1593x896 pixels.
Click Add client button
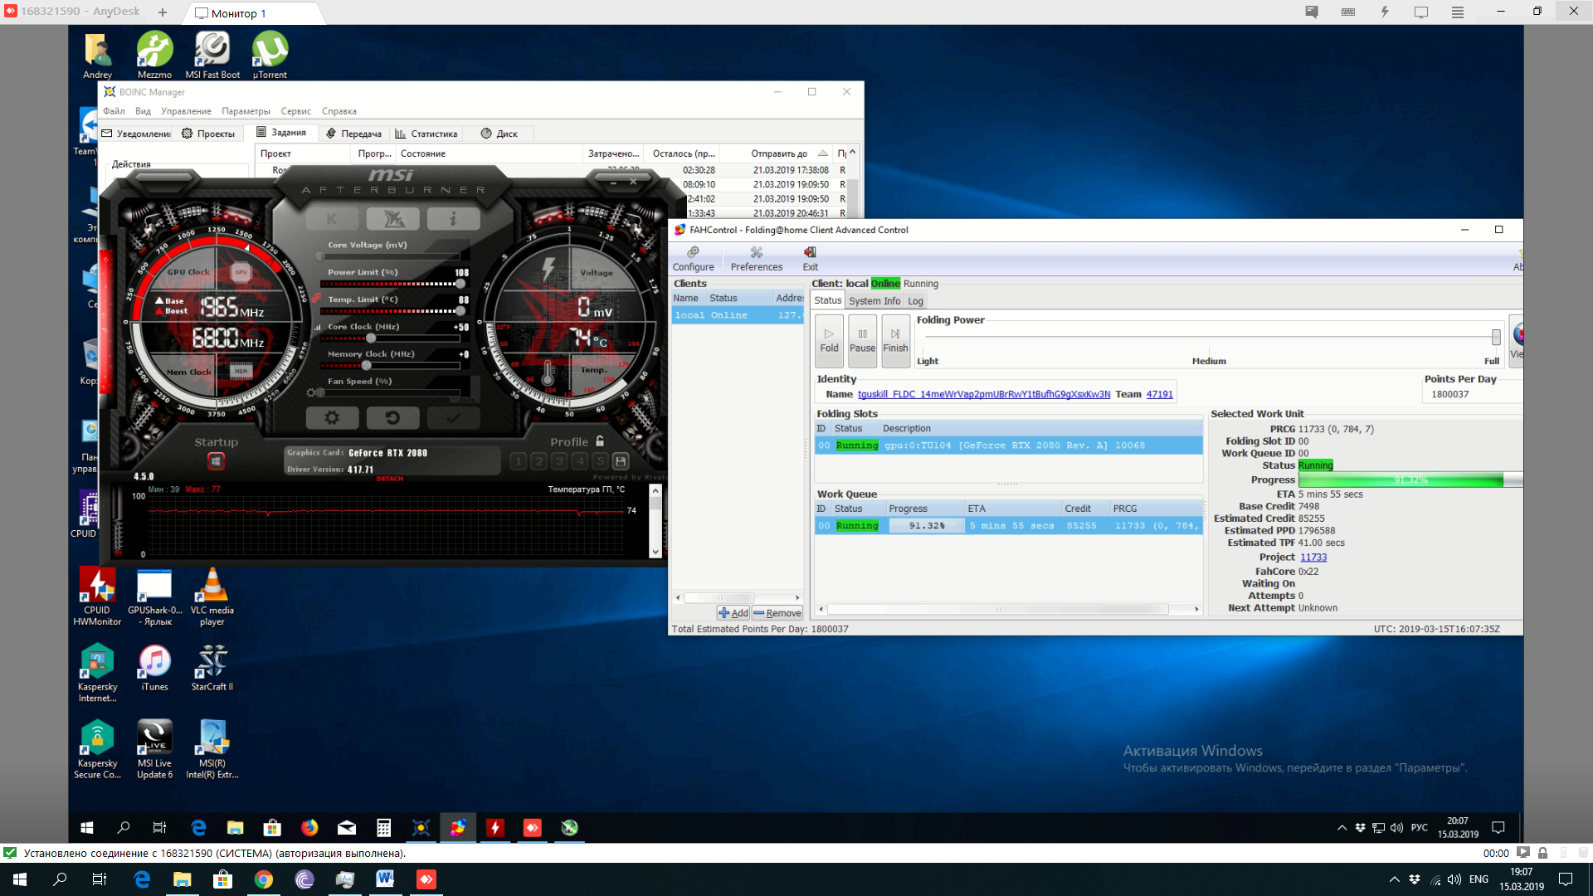[x=733, y=613]
